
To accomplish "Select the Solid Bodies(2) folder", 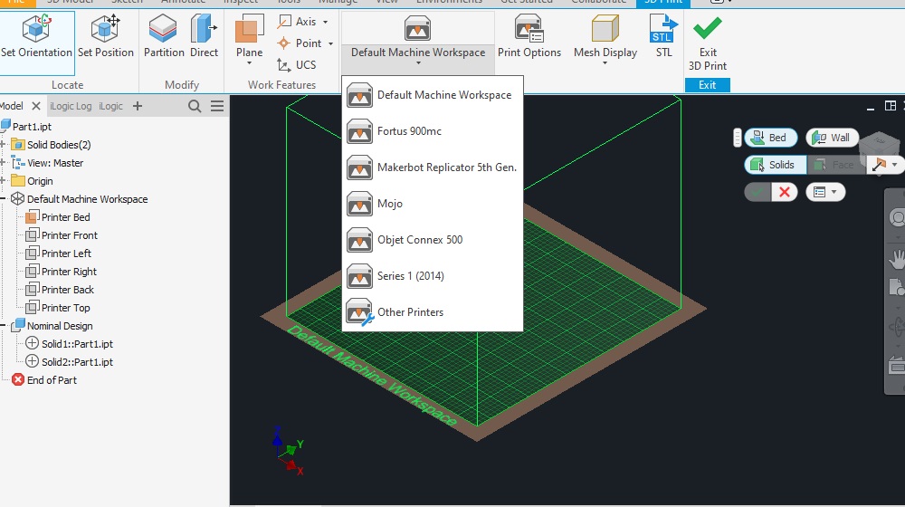I will pyautogui.click(x=58, y=145).
